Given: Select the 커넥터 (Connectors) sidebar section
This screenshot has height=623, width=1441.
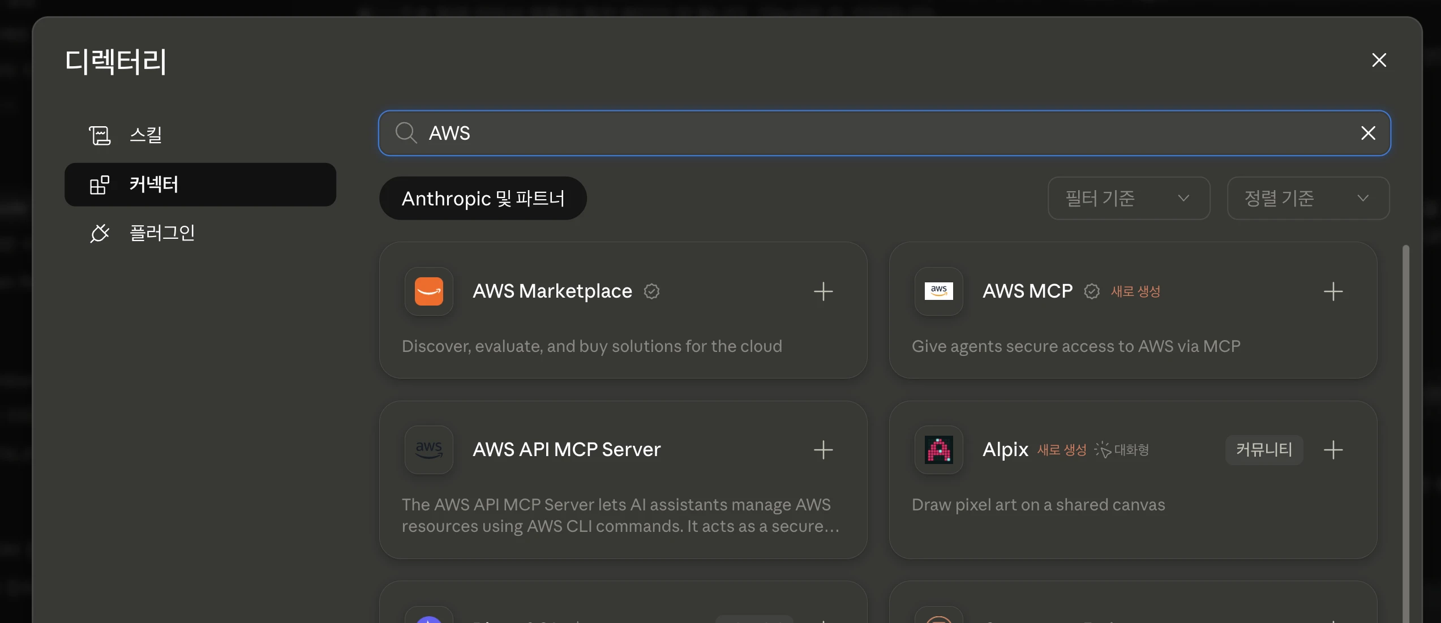Looking at the screenshot, I should [x=200, y=184].
